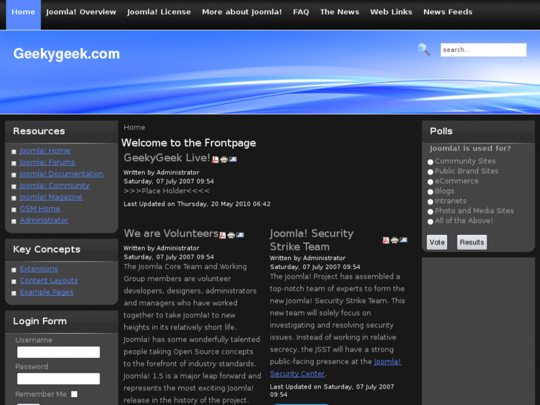Open the GeekyGeek Live! article title
The height and width of the screenshot is (405, 540).
[166, 158]
